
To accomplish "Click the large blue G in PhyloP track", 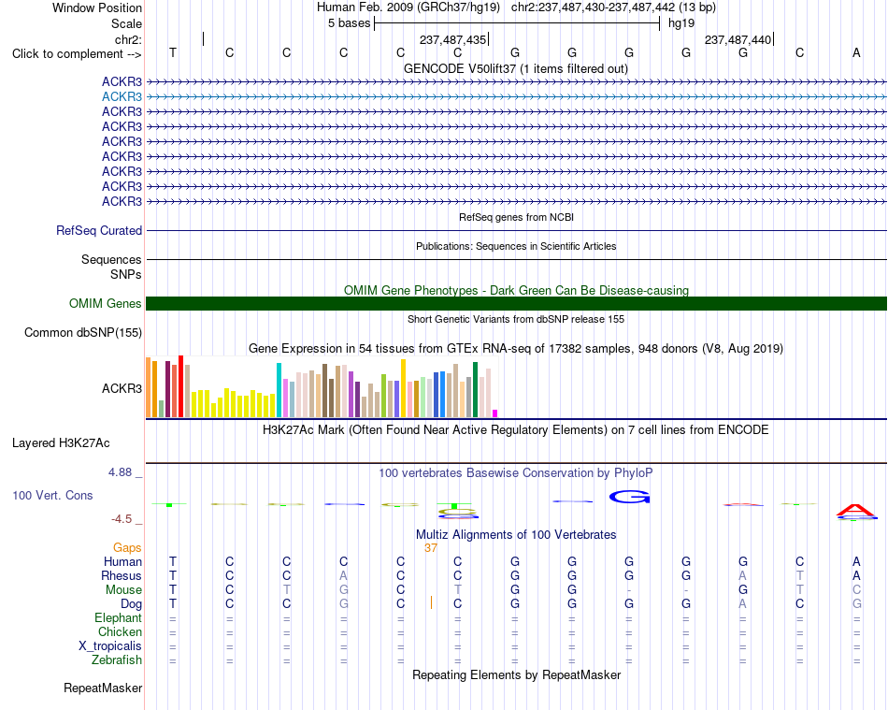I will pyautogui.click(x=629, y=497).
